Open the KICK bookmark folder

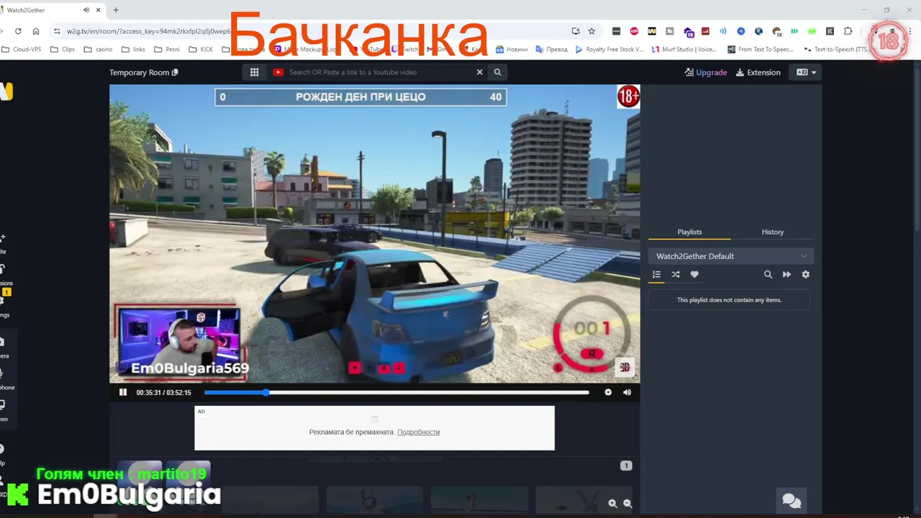[x=202, y=50]
